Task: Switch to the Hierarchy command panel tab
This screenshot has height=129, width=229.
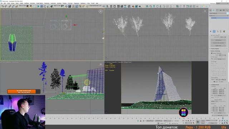Action: point(217,10)
